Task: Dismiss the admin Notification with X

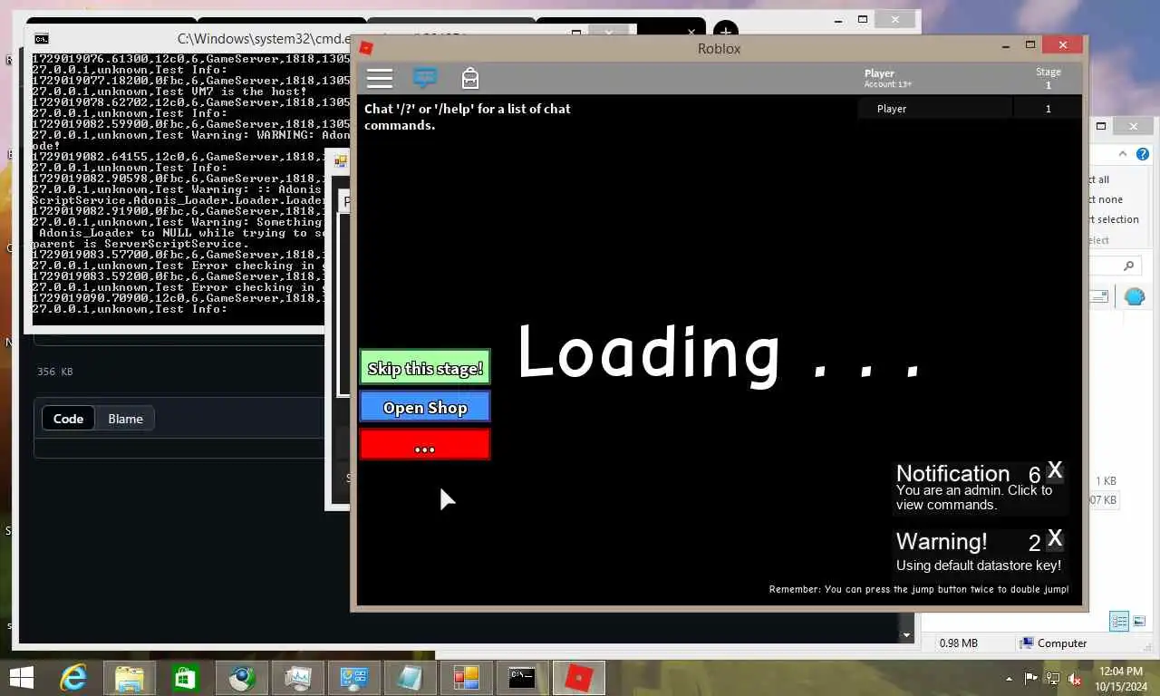Action: pyautogui.click(x=1055, y=470)
